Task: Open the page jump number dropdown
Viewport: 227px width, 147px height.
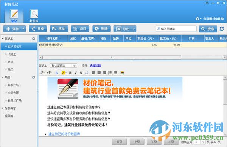Action: coord(203,142)
